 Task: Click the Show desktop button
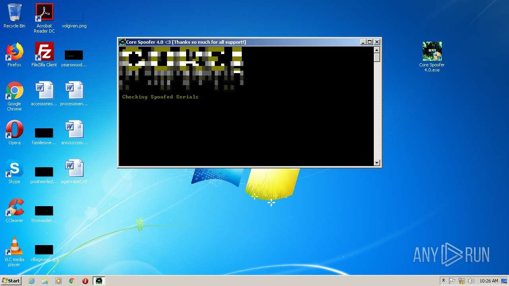pos(505,281)
